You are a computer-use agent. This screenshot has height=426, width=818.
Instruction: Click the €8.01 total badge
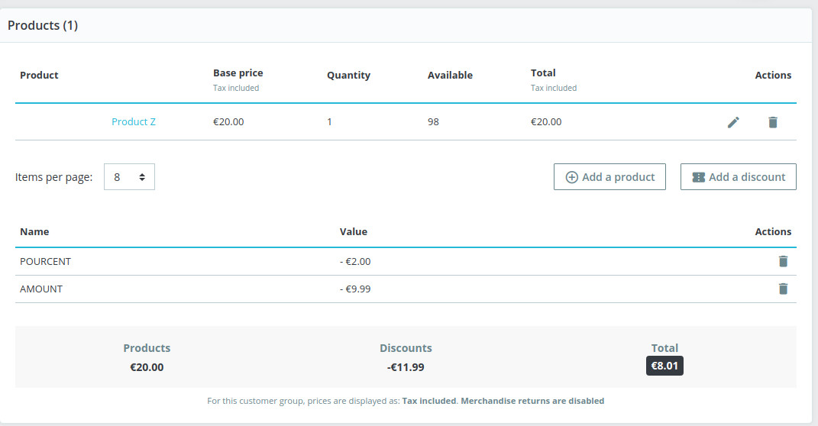point(664,366)
